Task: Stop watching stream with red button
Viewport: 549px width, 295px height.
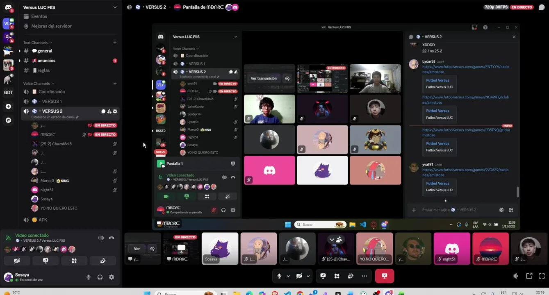Action: pyautogui.click(x=385, y=276)
